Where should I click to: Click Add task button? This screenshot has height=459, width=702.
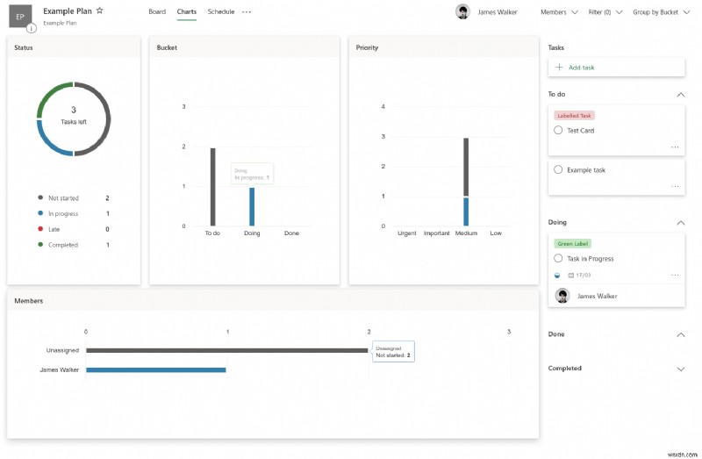617,68
